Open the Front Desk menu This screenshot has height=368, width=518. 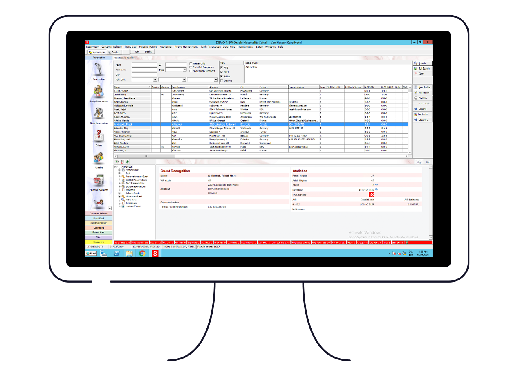coord(131,47)
